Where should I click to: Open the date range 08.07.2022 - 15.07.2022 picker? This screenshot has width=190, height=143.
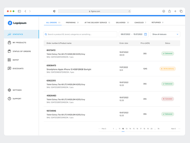click(x=132, y=34)
